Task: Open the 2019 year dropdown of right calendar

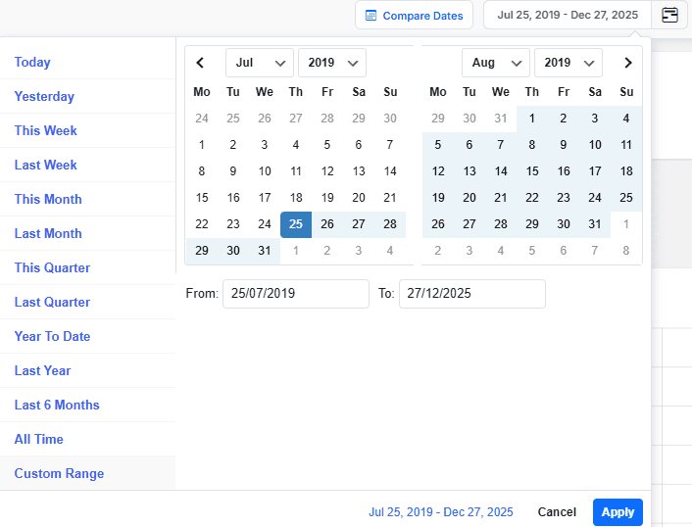Action: coord(568,63)
